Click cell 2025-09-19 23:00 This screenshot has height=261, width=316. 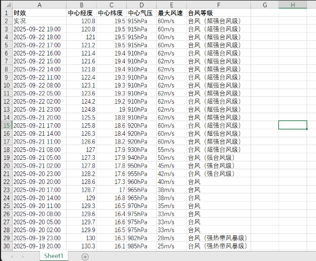point(39,238)
